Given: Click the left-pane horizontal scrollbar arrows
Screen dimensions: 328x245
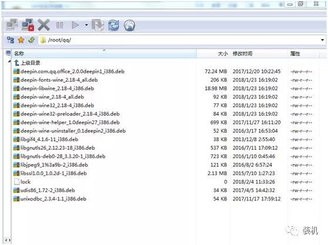Looking at the screenshot, I should pyautogui.click(x=7, y=240).
